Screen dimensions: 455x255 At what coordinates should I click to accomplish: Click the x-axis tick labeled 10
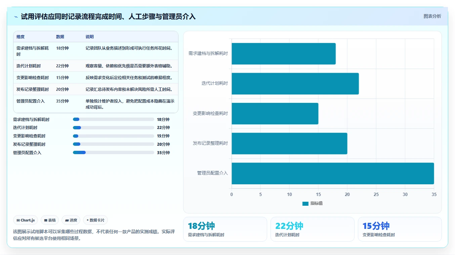[x=289, y=194]
